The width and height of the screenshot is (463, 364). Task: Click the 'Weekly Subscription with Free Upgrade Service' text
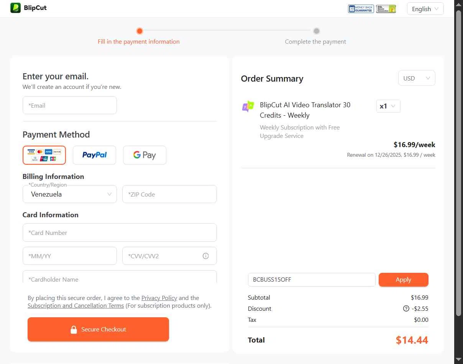[x=300, y=131]
